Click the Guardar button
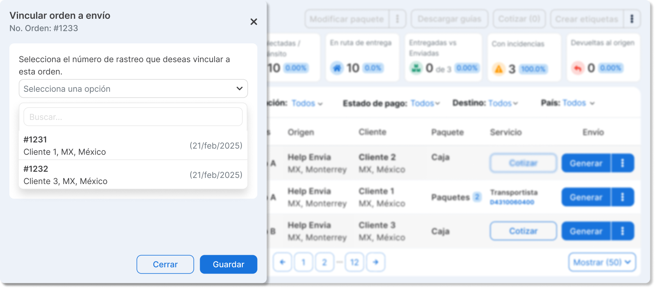This screenshot has width=655, height=288. point(229,265)
